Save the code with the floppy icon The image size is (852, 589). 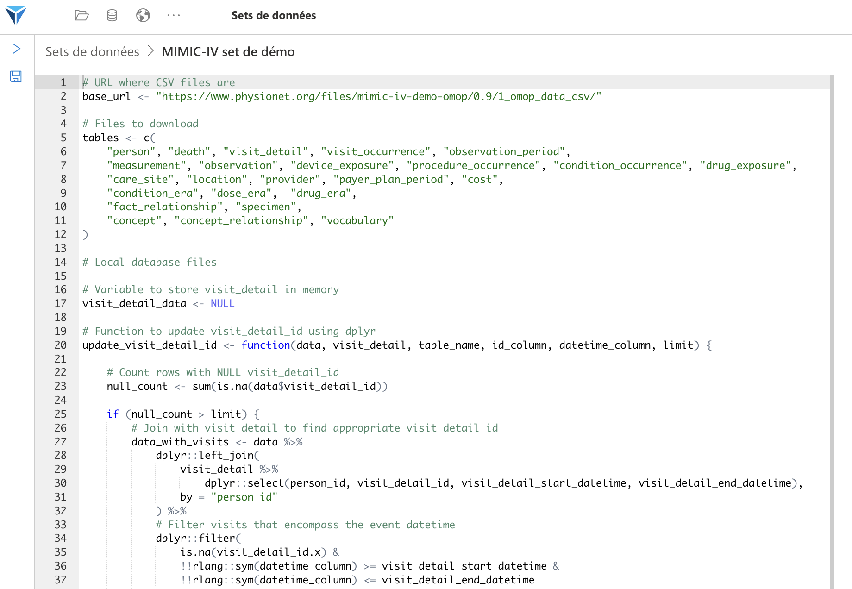click(x=16, y=76)
